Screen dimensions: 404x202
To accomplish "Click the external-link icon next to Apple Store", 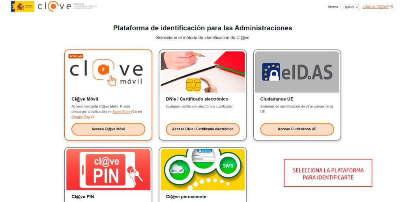I will tap(133, 112).
